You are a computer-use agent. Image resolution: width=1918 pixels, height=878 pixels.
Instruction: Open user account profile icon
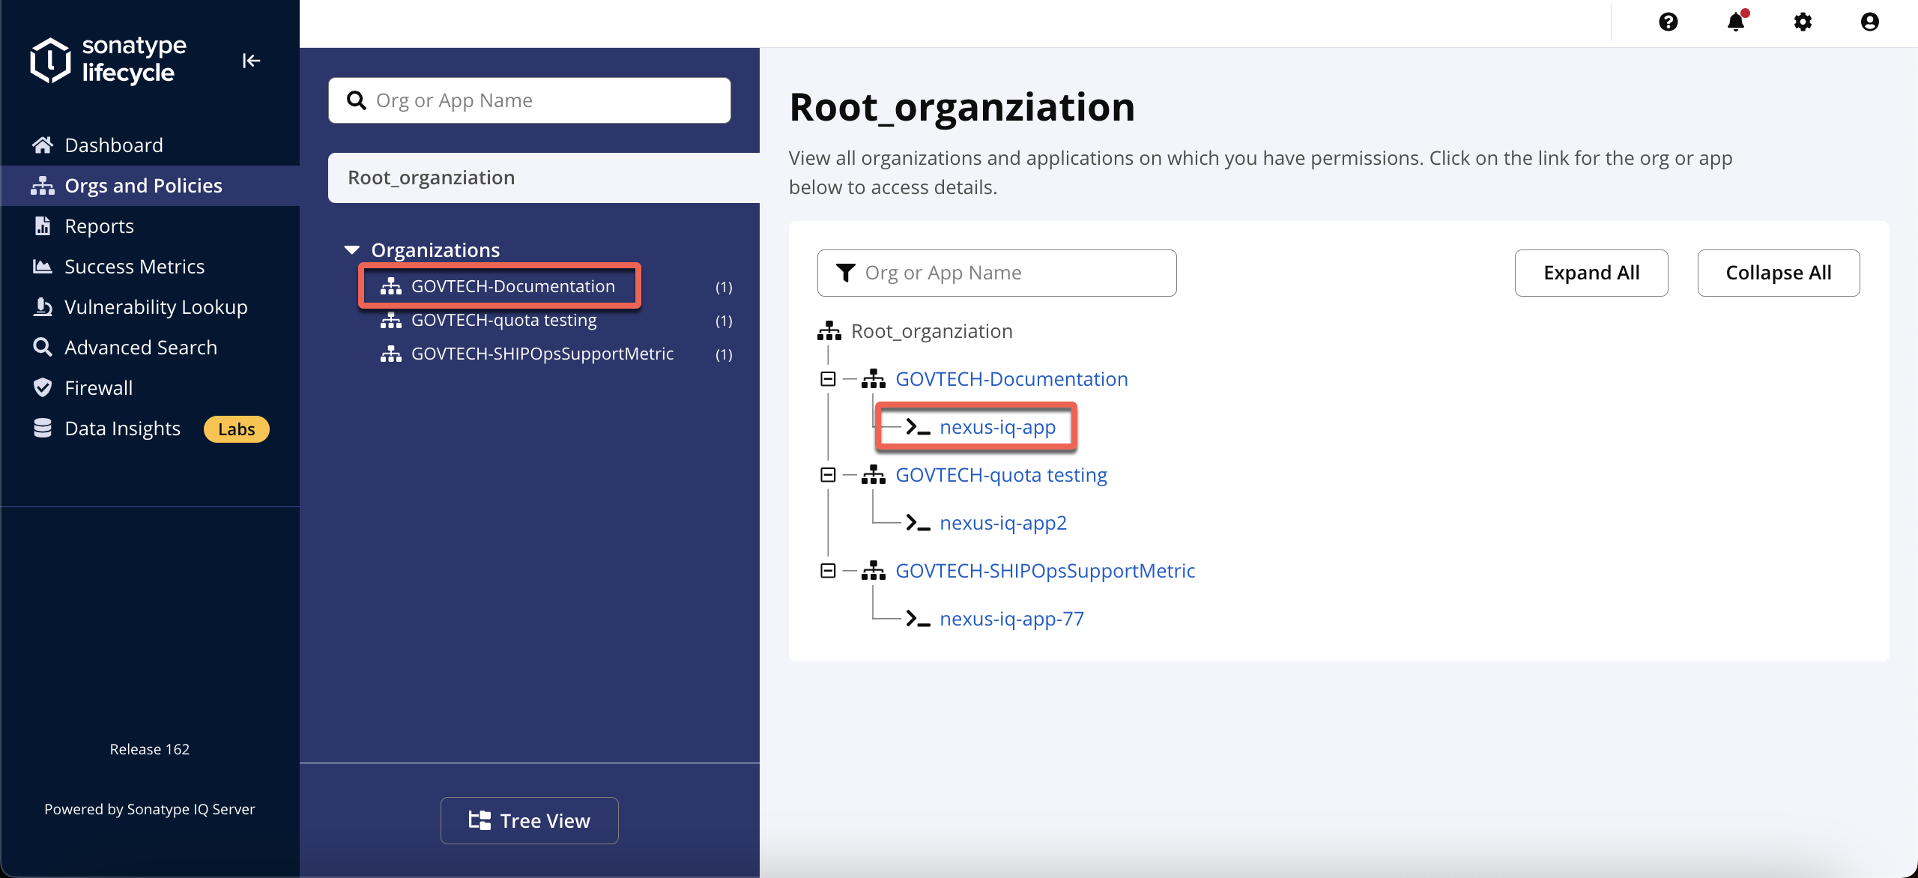pyautogui.click(x=1870, y=22)
